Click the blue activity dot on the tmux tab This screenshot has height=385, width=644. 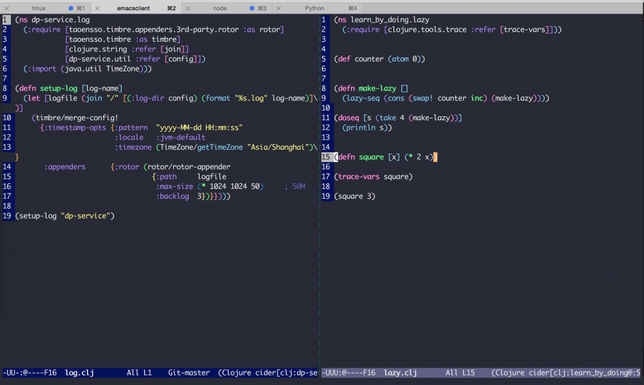coord(71,8)
